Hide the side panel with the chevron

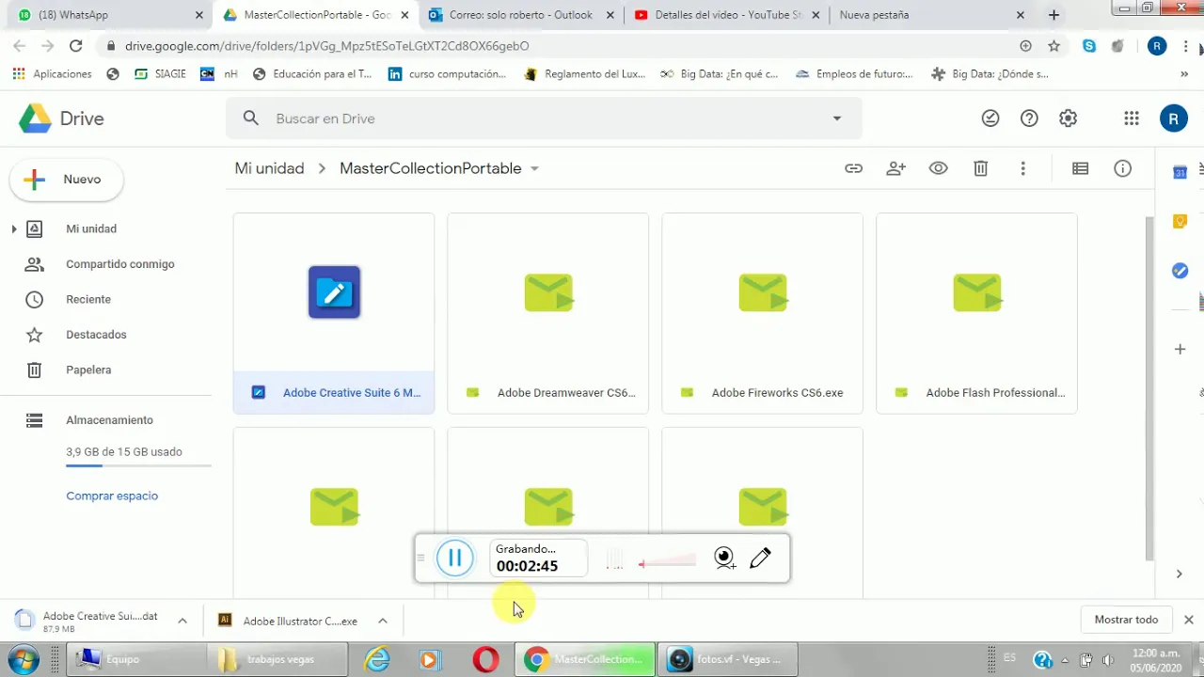coord(1180,574)
